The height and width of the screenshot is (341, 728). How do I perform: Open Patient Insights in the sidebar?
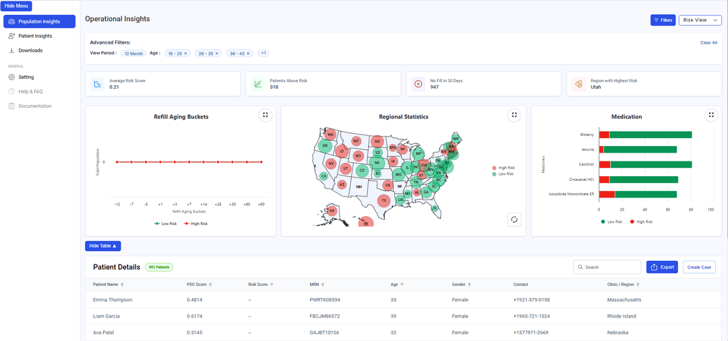coord(35,36)
